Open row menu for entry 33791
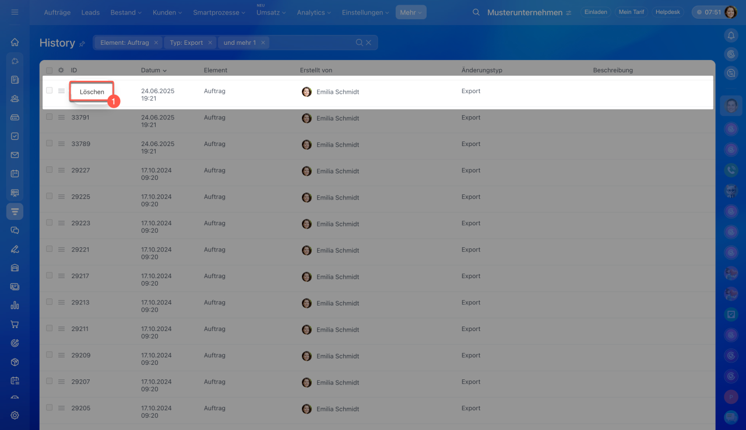 click(61, 118)
